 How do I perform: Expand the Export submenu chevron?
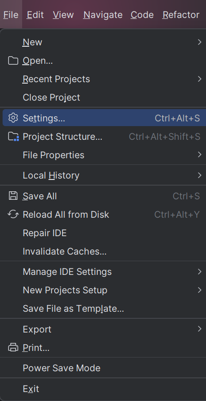click(199, 329)
